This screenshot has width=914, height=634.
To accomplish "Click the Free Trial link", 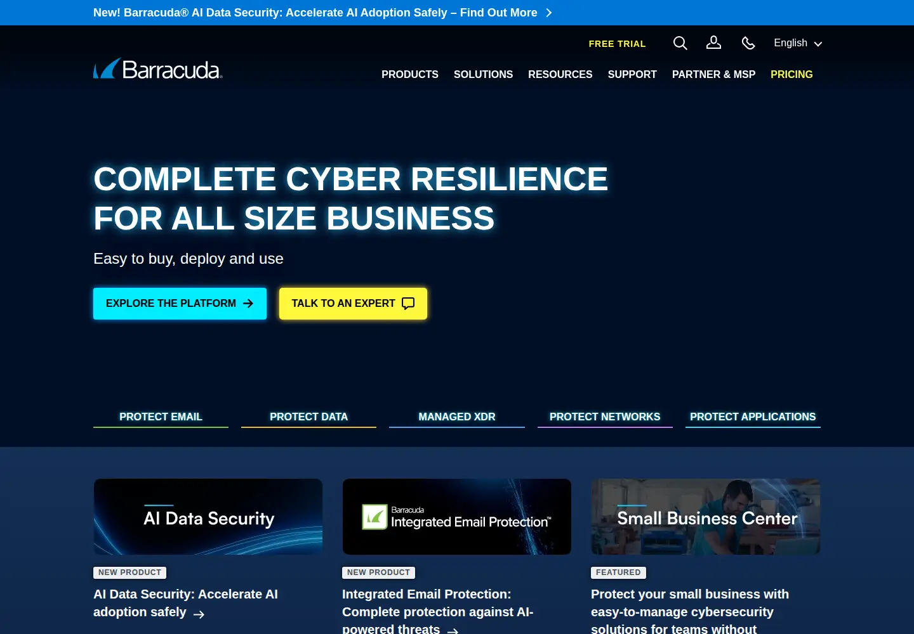I will [x=617, y=44].
